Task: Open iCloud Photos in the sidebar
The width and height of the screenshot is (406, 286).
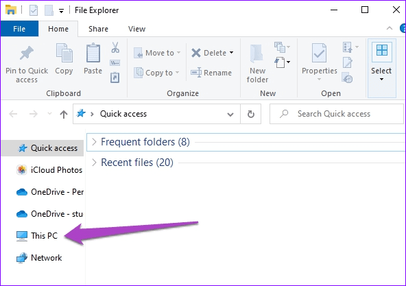Action: [x=49, y=170]
